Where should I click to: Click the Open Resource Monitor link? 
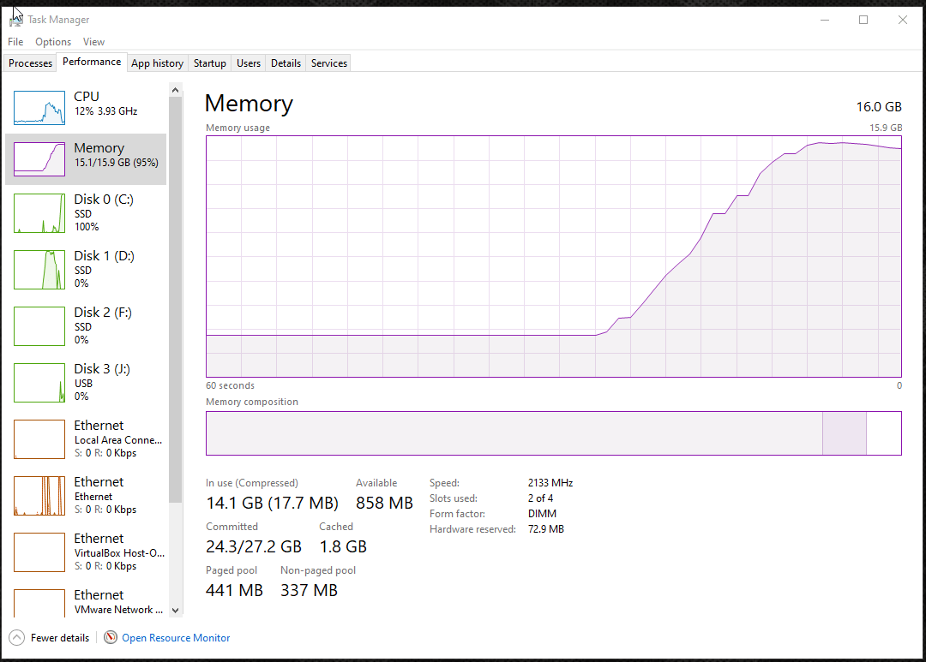click(x=176, y=638)
